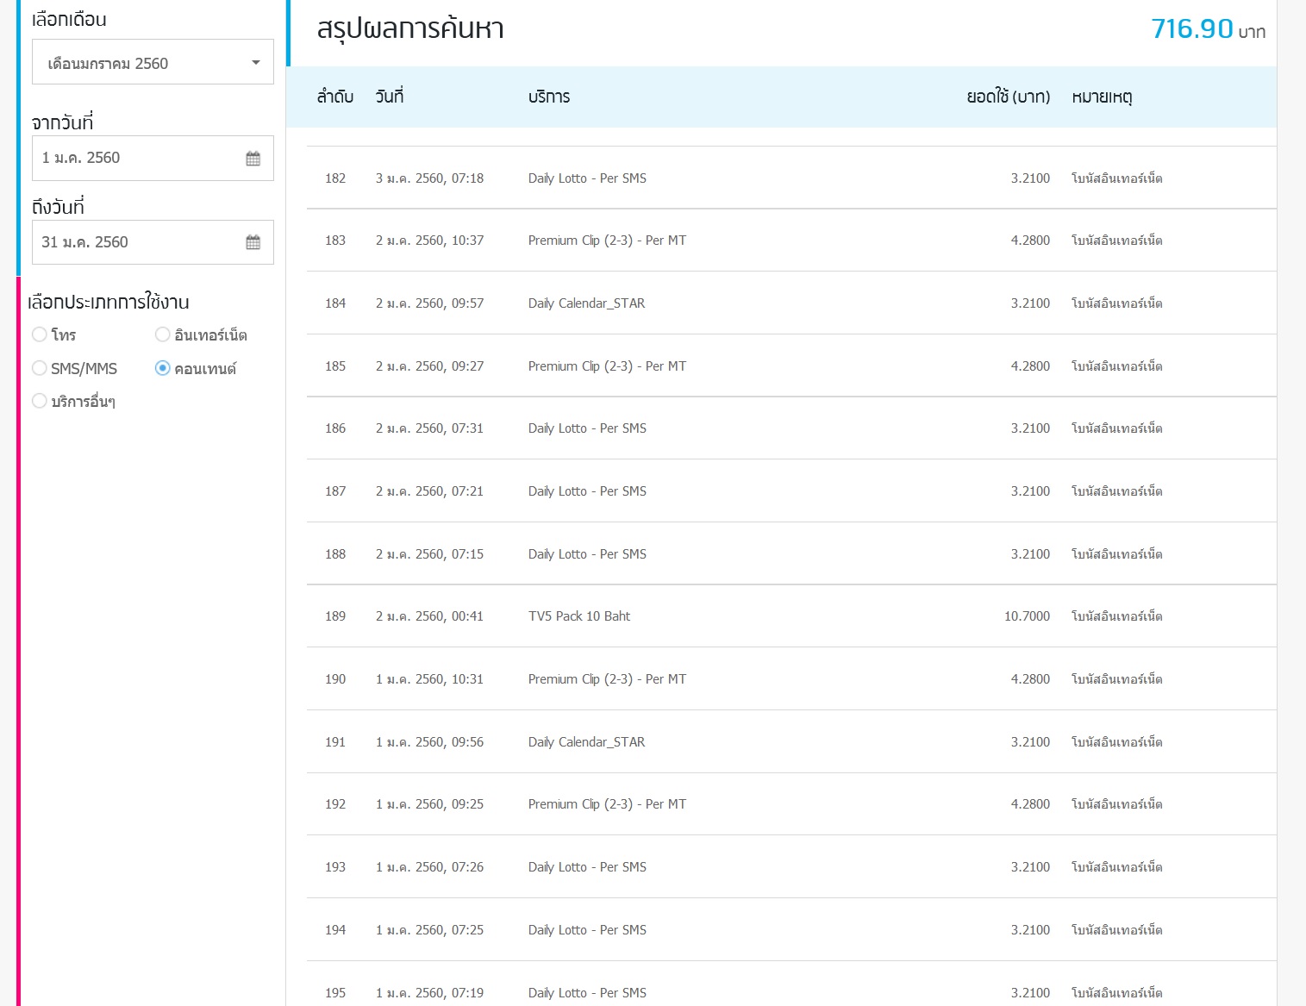This screenshot has height=1006, width=1306.
Task: Select the โทร usage type radio button
Action: coord(40,334)
